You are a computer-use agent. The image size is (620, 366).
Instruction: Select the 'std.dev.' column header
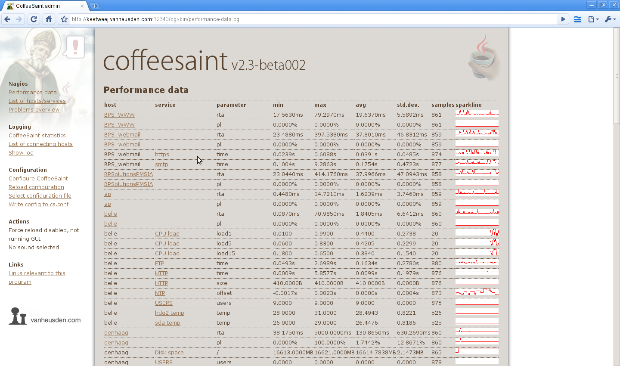click(408, 105)
